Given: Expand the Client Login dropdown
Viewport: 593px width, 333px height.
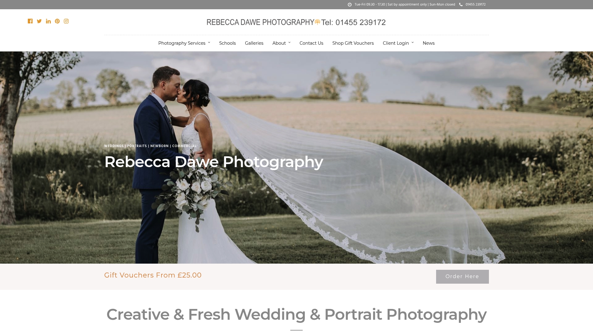Looking at the screenshot, I should click(x=398, y=43).
